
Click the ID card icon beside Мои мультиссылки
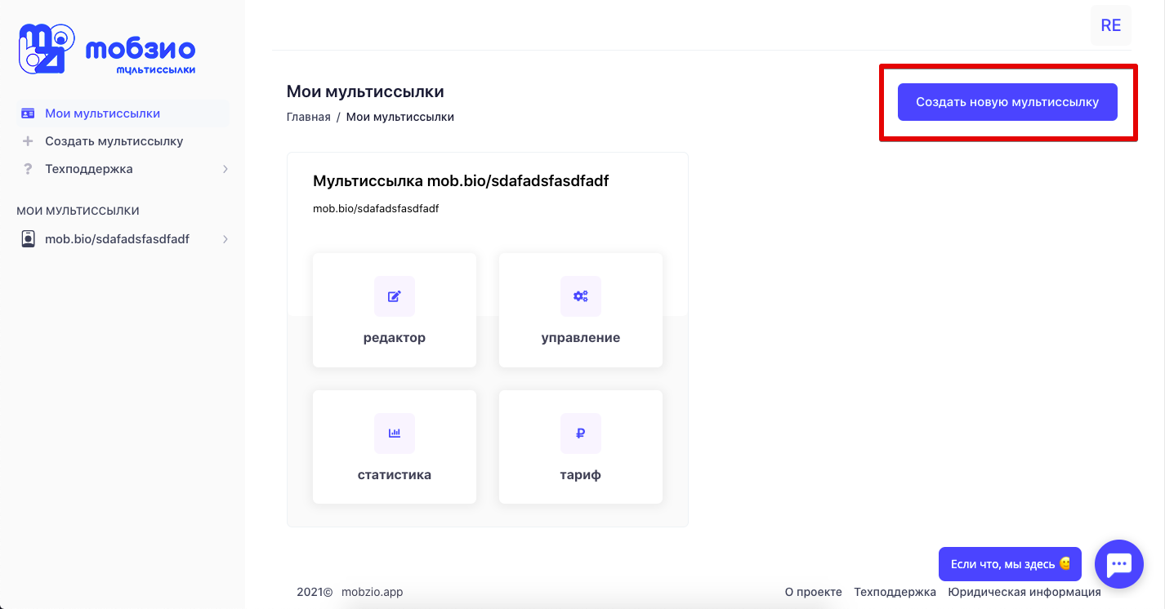[x=28, y=113]
